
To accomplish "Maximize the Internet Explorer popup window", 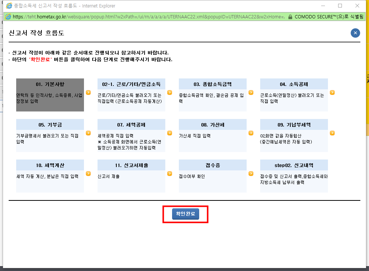I will [340, 6].
